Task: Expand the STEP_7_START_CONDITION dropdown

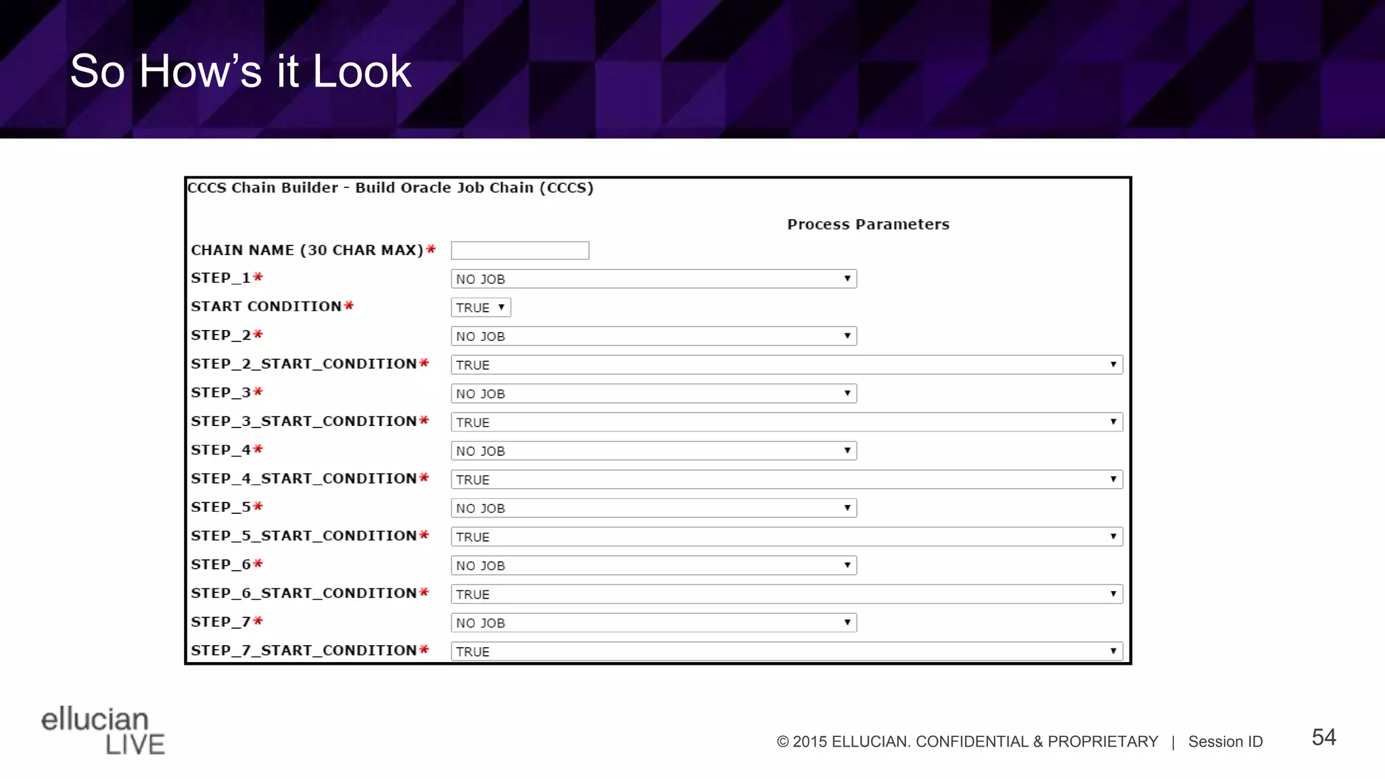Action: click(x=787, y=651)
